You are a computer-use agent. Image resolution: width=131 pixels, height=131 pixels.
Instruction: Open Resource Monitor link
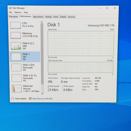coord(43,99)
